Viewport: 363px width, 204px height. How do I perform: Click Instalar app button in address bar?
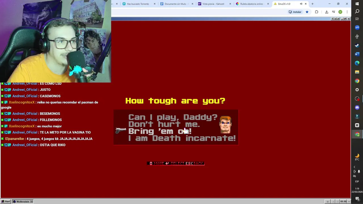[x=295, y=12]
